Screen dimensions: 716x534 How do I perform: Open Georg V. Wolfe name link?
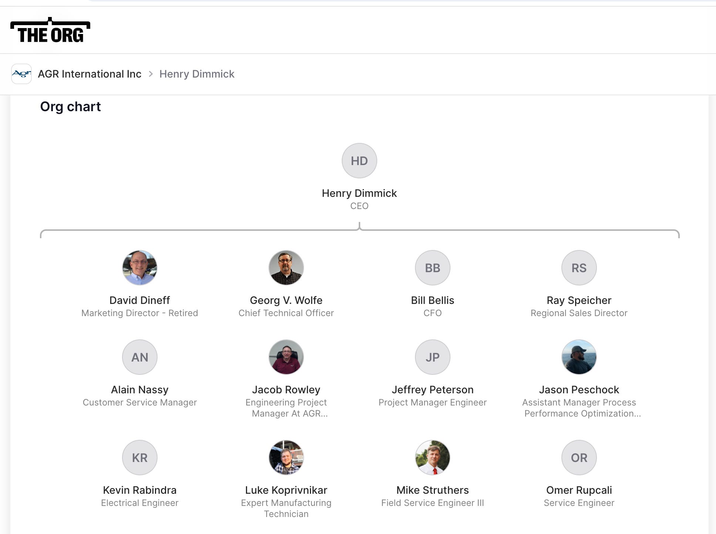[286, 300]
